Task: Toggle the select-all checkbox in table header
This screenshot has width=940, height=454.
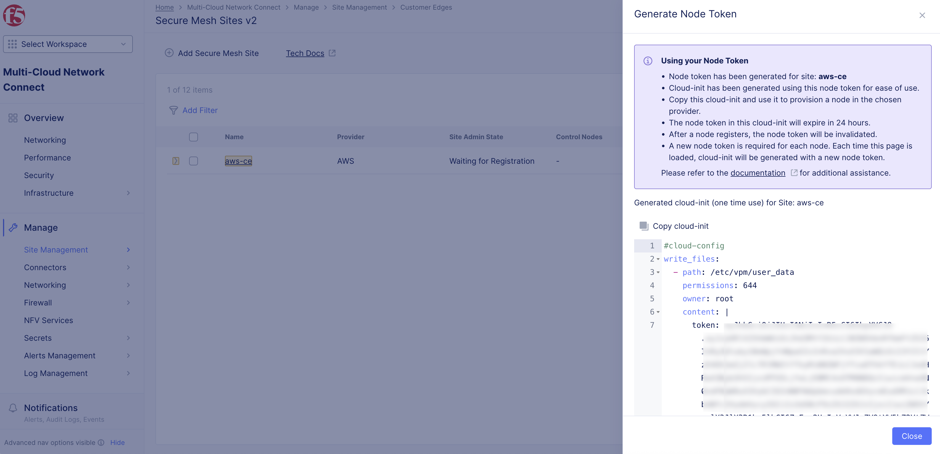Action: click(x=194, y=137)
